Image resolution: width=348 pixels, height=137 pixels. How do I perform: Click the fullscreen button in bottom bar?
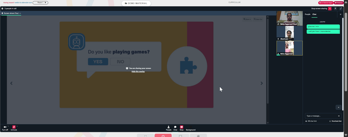click(x=145, y=136)
